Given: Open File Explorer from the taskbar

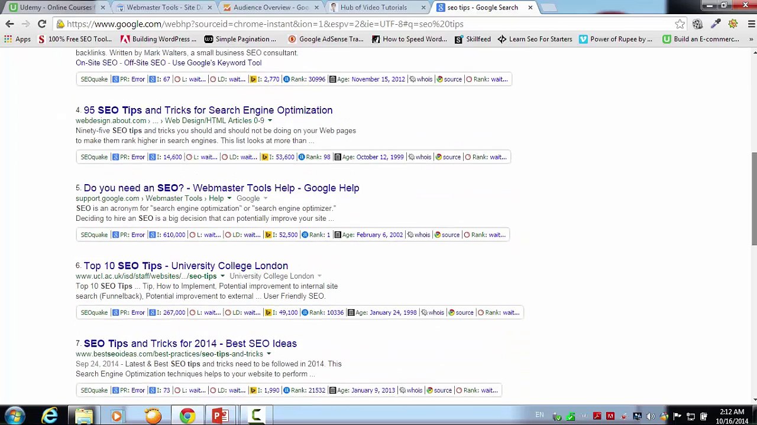Looking at the screenshot, I should click(84, 416).
